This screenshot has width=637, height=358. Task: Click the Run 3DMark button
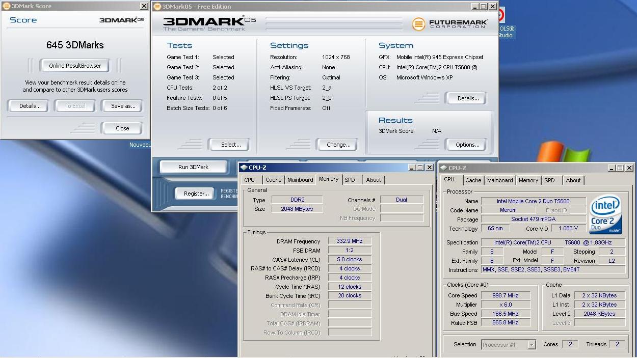(x=193, y=167)
